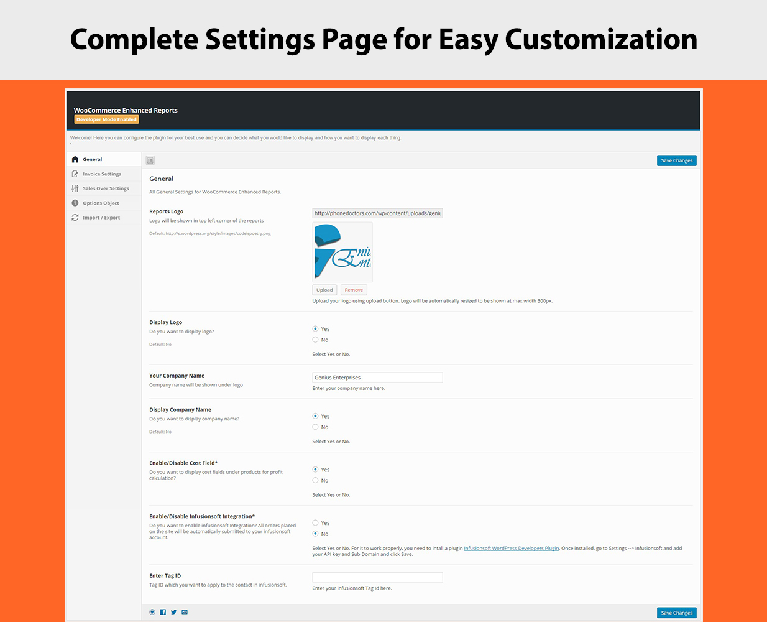This screenshot has height=622, width=767.
Task: Open the Twitter bird icon in the footer
Action: click(x=173, y=613)
